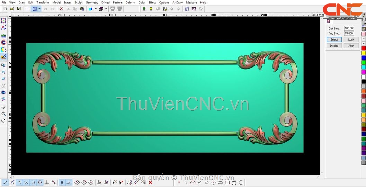Toggle the corner snap icon in bottom toolbar
The width and height of the screenshot is (366, 187).
[19, 182]
